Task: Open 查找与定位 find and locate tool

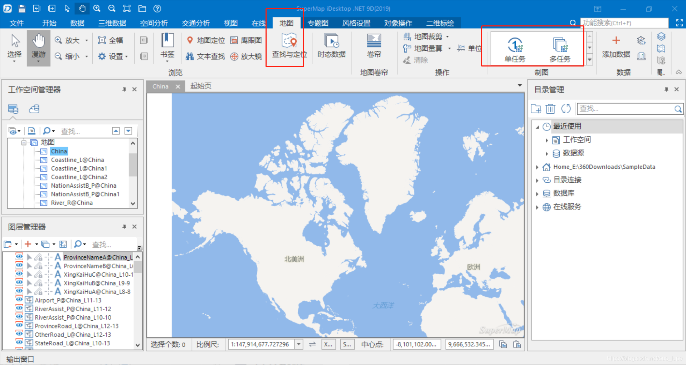Action: [289, 46]
